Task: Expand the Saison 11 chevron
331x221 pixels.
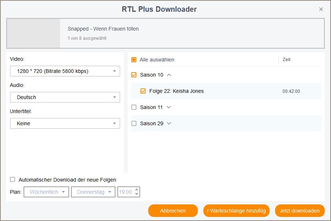Action: point(168,107)
